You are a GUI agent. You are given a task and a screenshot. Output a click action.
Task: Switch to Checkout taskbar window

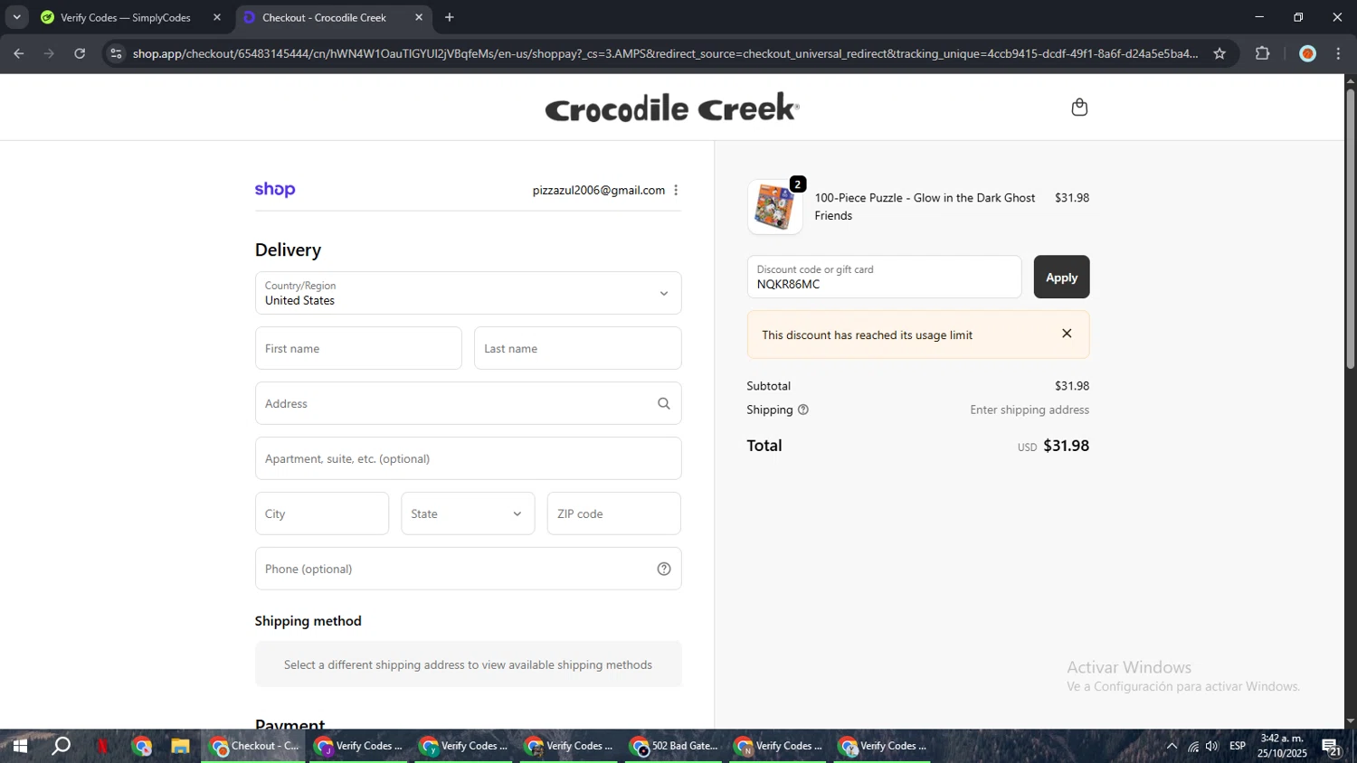(x=254, y=746)
